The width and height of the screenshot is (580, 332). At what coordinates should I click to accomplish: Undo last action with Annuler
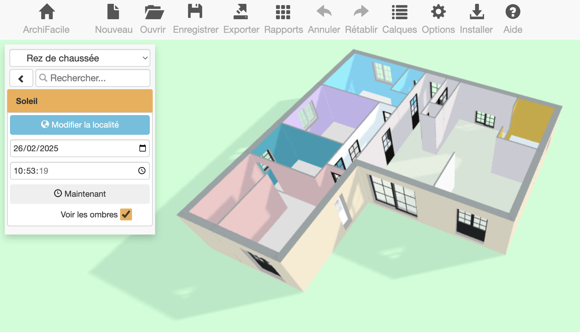(x=324, y=12)
